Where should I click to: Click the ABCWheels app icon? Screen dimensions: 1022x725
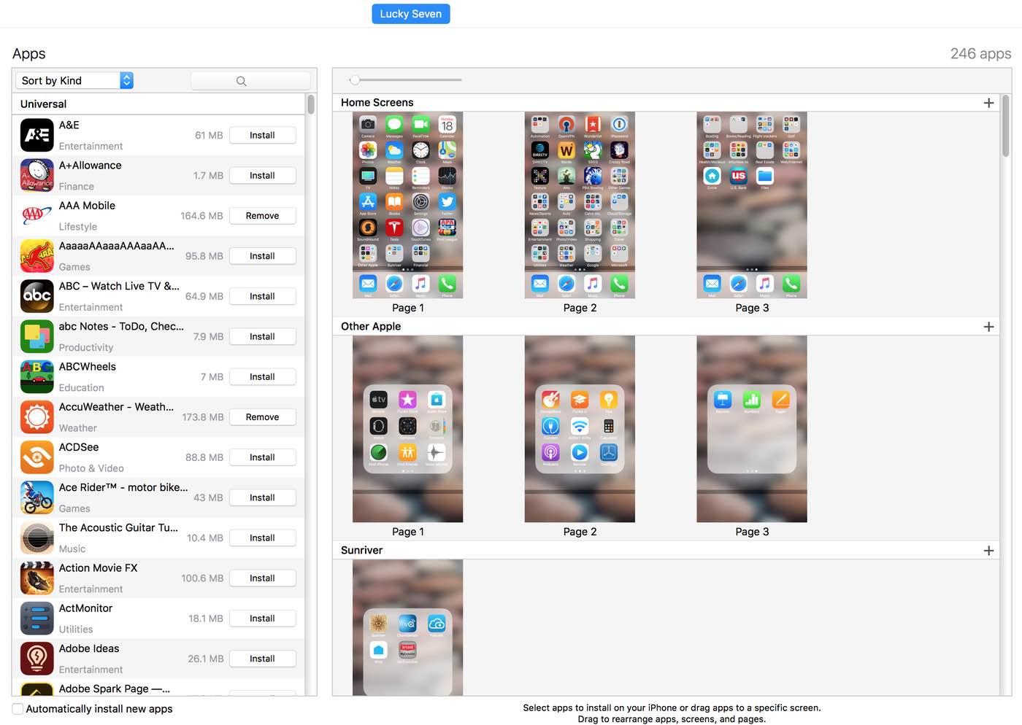point(37,376)
